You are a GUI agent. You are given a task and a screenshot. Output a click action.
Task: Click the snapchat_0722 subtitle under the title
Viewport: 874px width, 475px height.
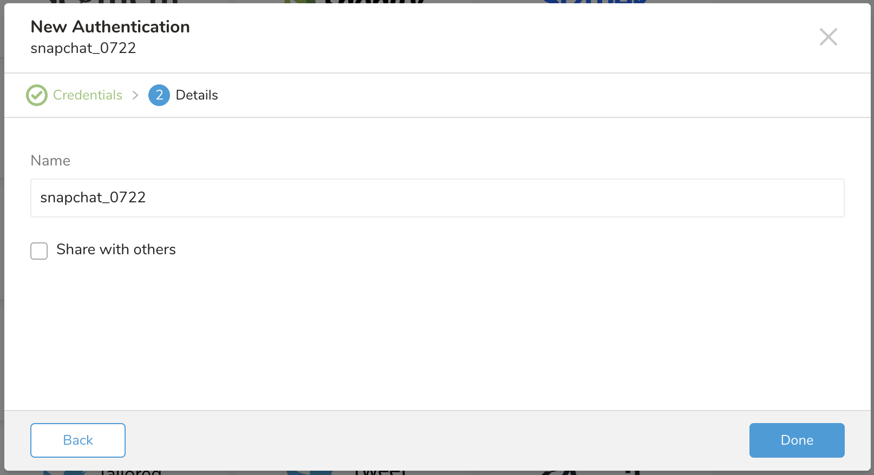(83, 48)
